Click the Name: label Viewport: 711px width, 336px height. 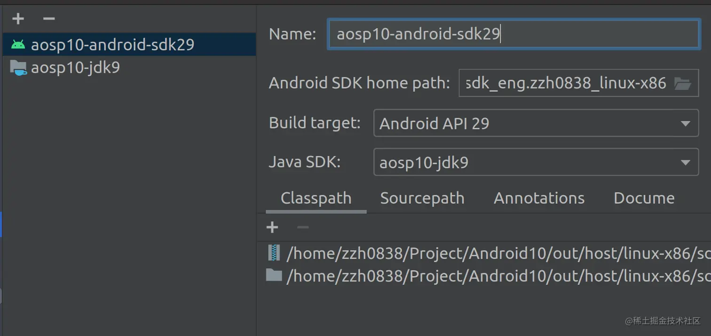(x=292, y=34)
